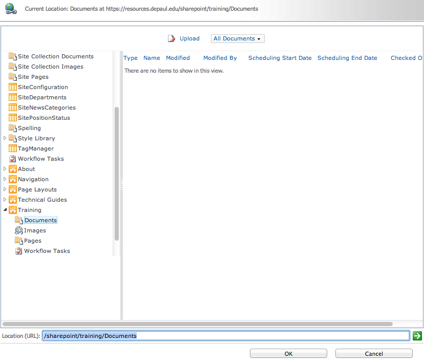Open the All Documents view dropdown

pyautogui.click(x=238, y=38)
